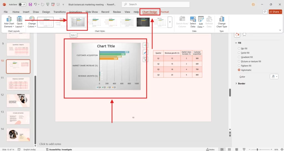Click the Select Data icon
Image resolution: width=284 pixels, height=151 pixels.
tap(193, 19)
